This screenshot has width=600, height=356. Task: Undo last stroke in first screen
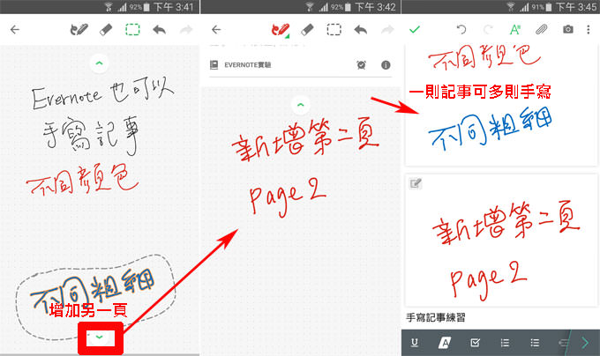159,29
